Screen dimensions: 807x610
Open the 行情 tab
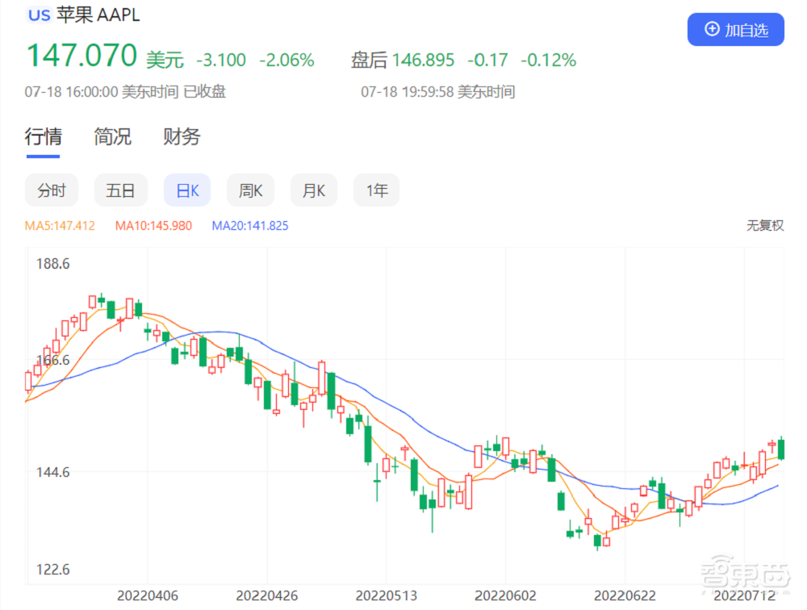(43, 137)
